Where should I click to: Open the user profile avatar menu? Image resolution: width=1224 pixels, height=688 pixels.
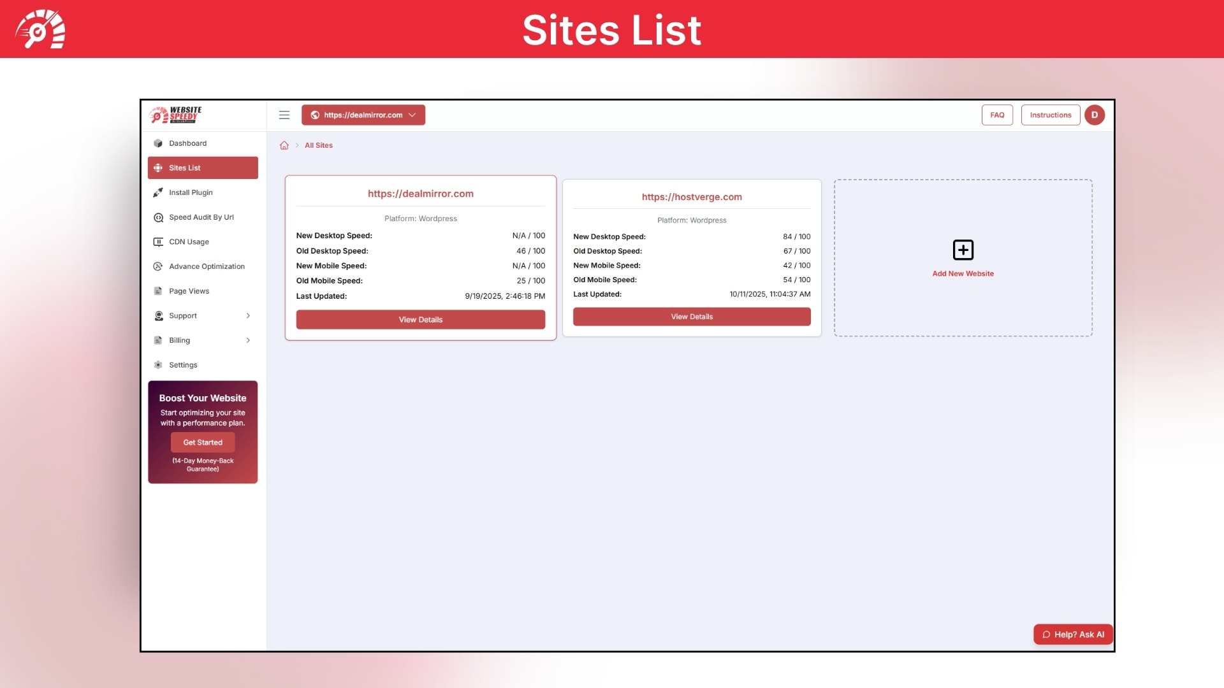click(1095, 115)
